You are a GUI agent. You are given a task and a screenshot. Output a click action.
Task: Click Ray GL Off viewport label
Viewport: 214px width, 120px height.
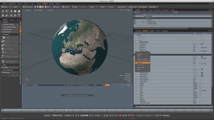(50, 10)
